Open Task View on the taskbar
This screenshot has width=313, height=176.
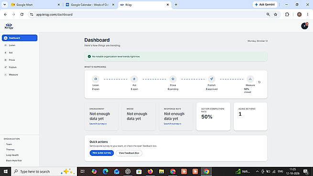[x=83, y=171]
